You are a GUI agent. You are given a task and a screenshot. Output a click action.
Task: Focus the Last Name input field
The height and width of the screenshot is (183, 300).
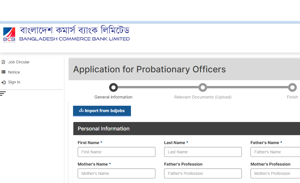tap(203, 152)
